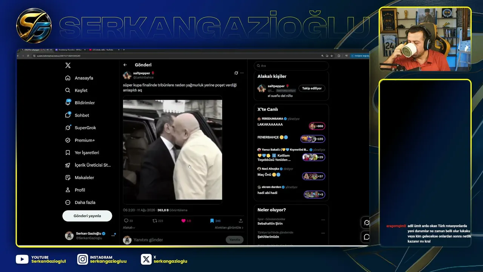The image size is (483, 272).
Task: Click the Grok icon on saltpepper's post
Action: 236,73
